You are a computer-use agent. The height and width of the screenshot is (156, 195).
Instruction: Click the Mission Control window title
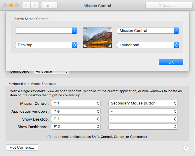[x=97, y=6]
